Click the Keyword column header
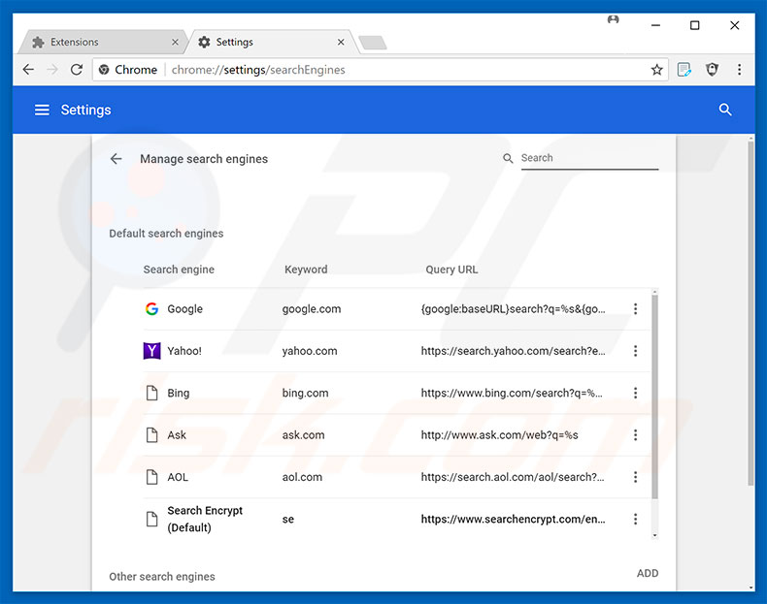The image size is (767, 604). click(x=306, y=270)
